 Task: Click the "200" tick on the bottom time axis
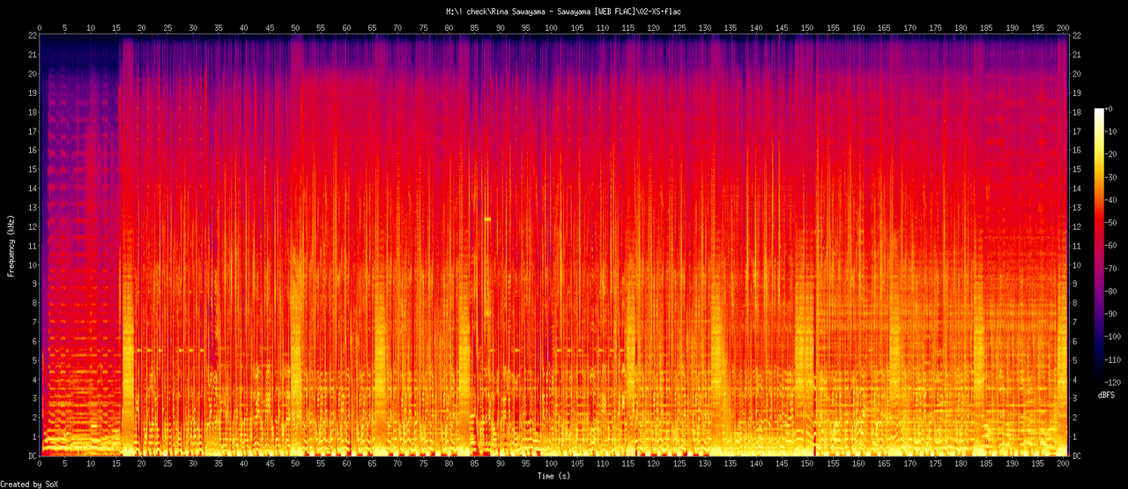click(1064, 463)
